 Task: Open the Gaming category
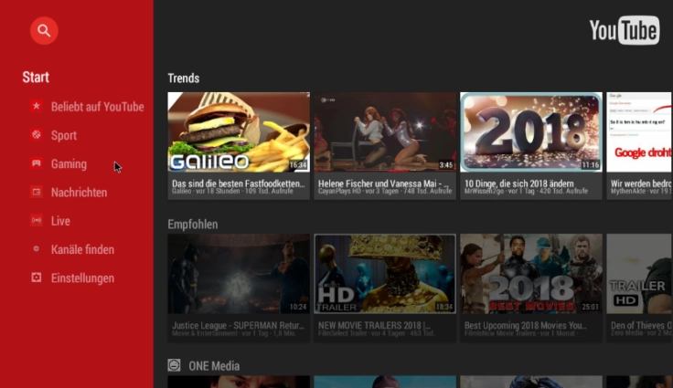click(69, 163)
